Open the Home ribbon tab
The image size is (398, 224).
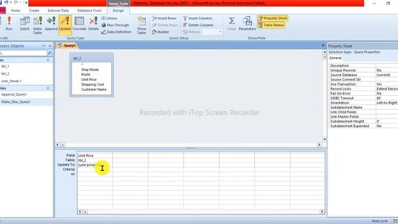[x=16, y=11]
